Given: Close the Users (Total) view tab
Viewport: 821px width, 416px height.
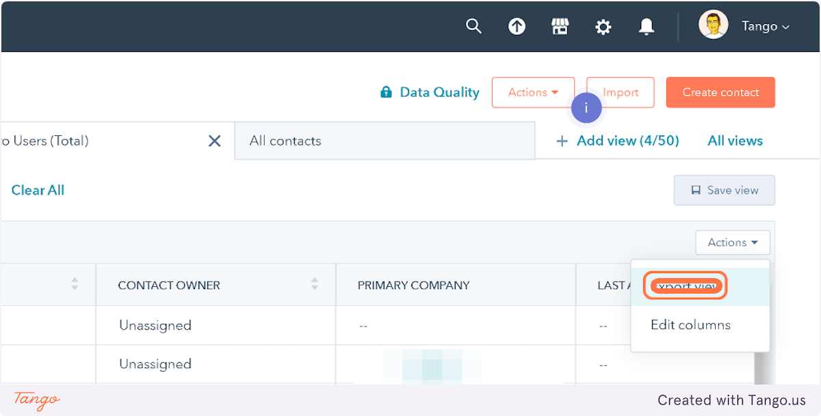Looking at the screenshot, I should (x=214, y=141).
